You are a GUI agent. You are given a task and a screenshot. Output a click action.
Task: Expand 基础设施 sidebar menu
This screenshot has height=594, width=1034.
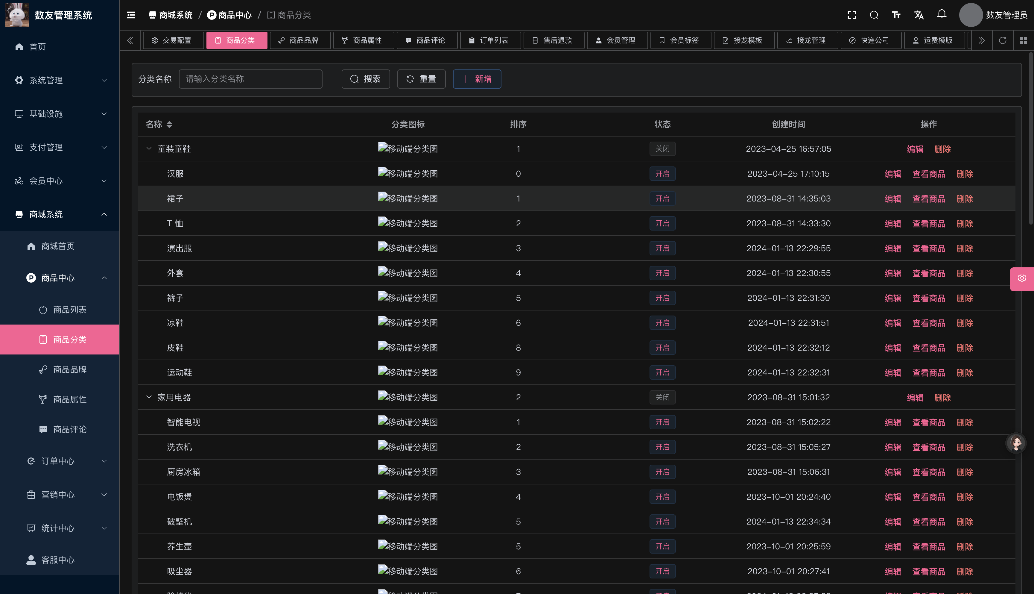pos(60,114)
